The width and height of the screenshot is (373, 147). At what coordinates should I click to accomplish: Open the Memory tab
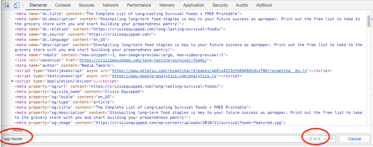[x=167, y=5]
